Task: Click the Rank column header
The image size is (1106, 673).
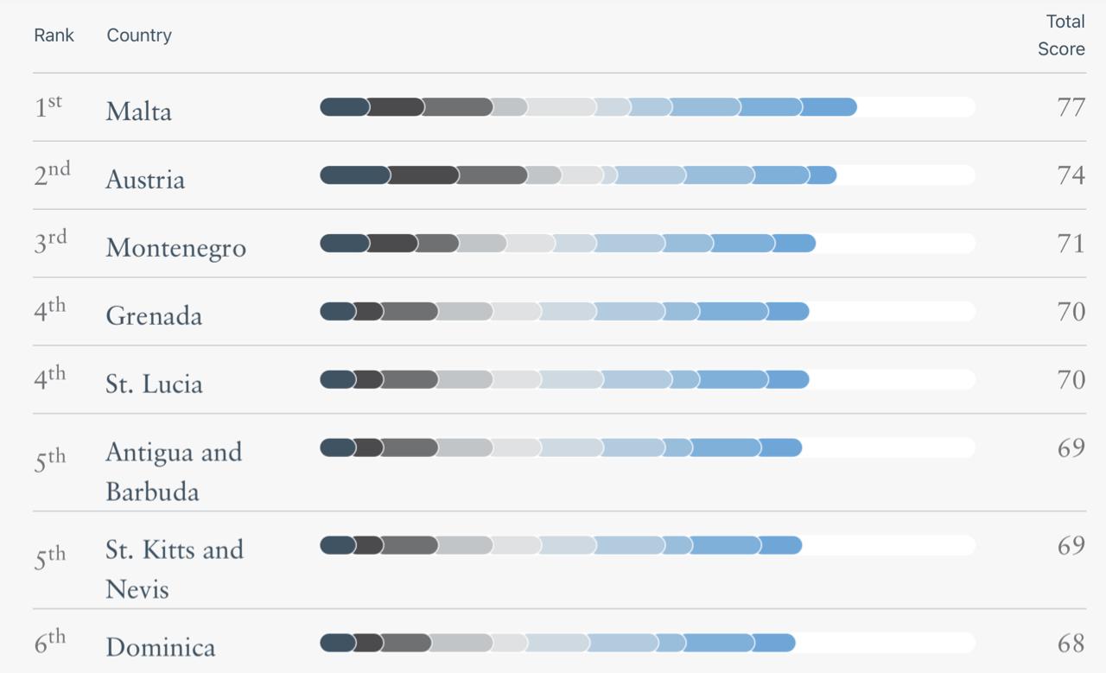Action: (54, 35)
